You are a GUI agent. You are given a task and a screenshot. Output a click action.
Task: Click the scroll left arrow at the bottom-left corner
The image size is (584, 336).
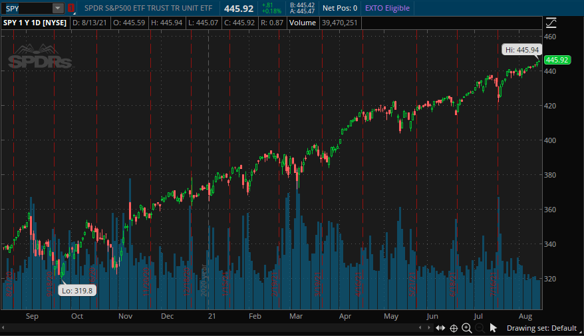pos(3,328)
